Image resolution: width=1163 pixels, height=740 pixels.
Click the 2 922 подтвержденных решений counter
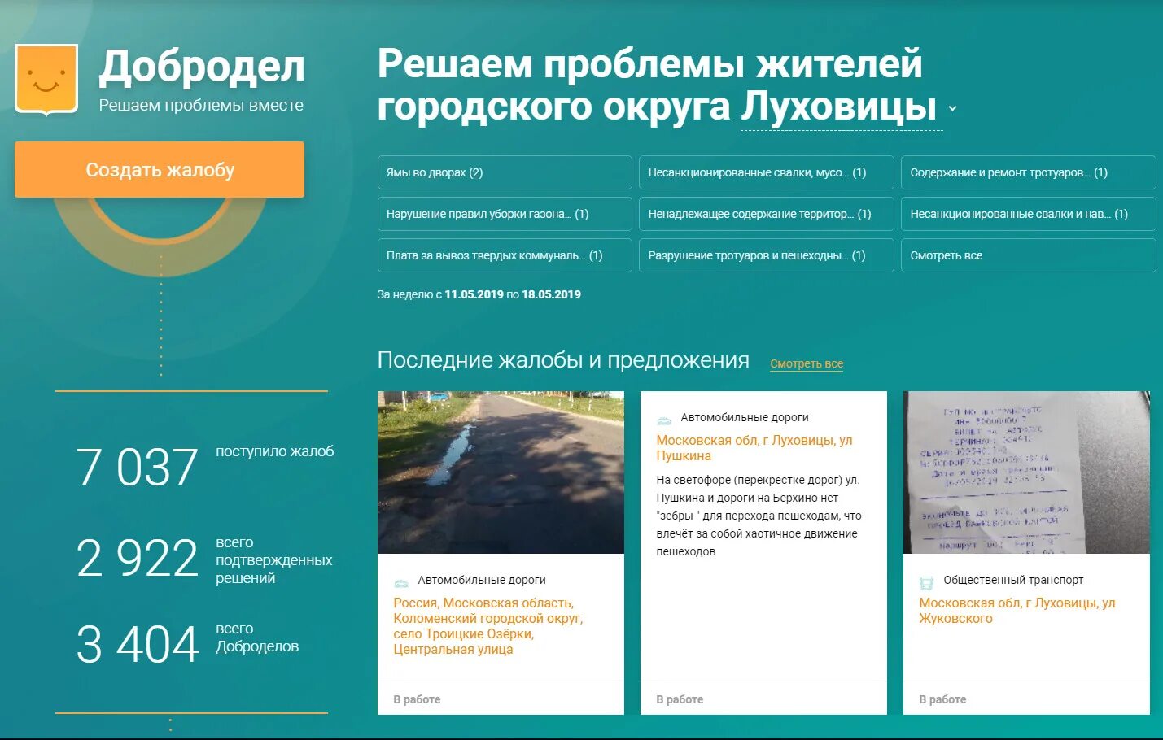(x=204, y=559)
